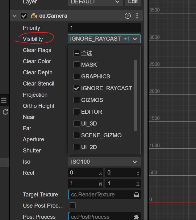The width and height of the screenshot is (196, 220).
Task: Disable the cc.Camera component checkbox
Action: [x=24, y=16]
